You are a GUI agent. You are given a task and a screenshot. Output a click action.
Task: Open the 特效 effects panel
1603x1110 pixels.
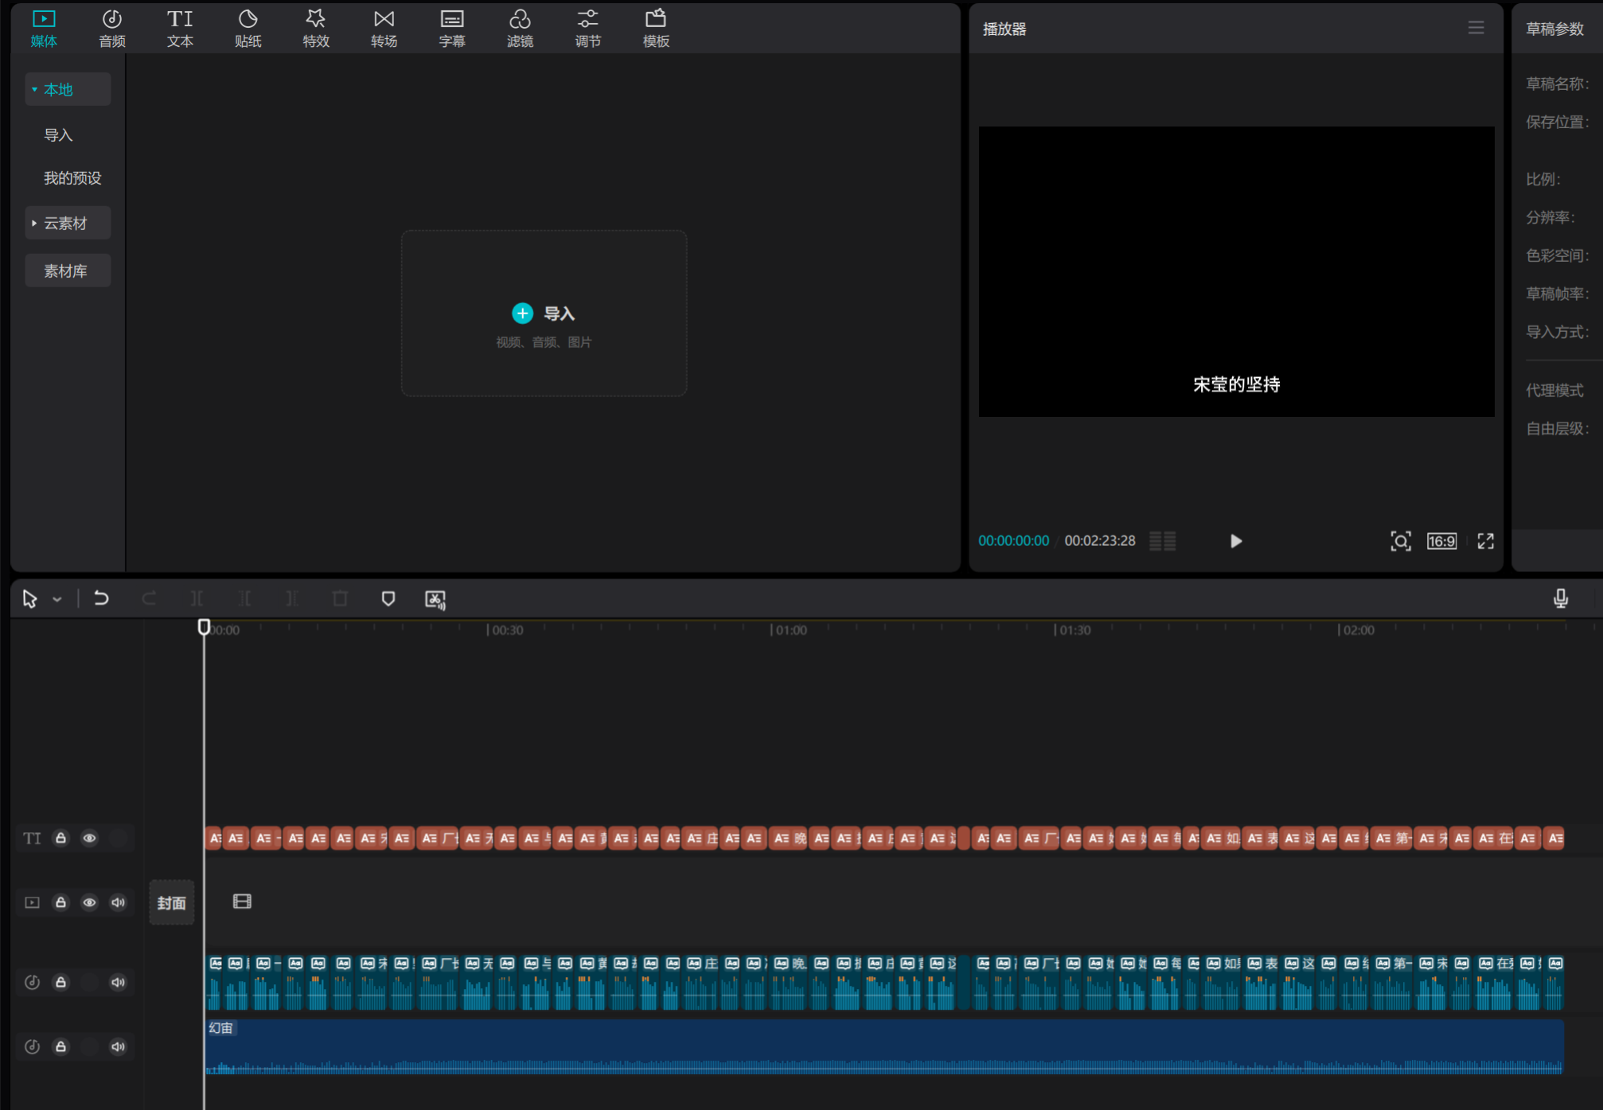point(315,28)
